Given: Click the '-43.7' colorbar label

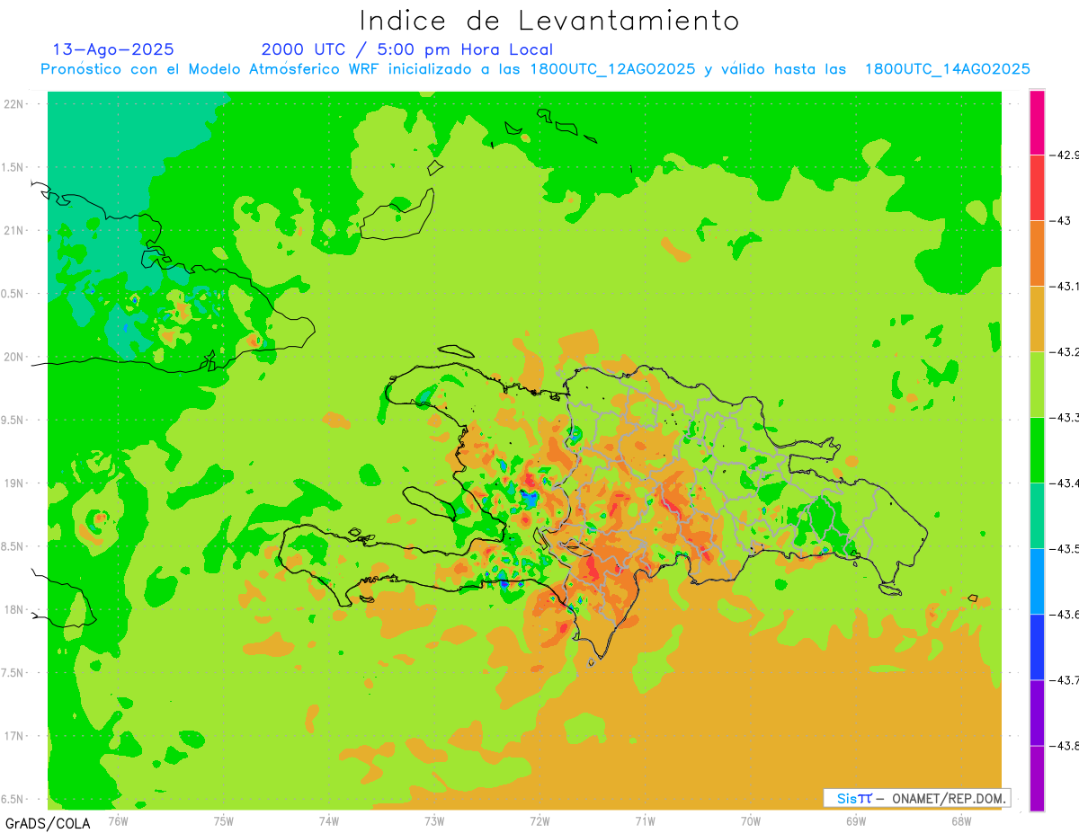Looking at the screenshot, I should pyautogui.click(x=1066, y=679).
